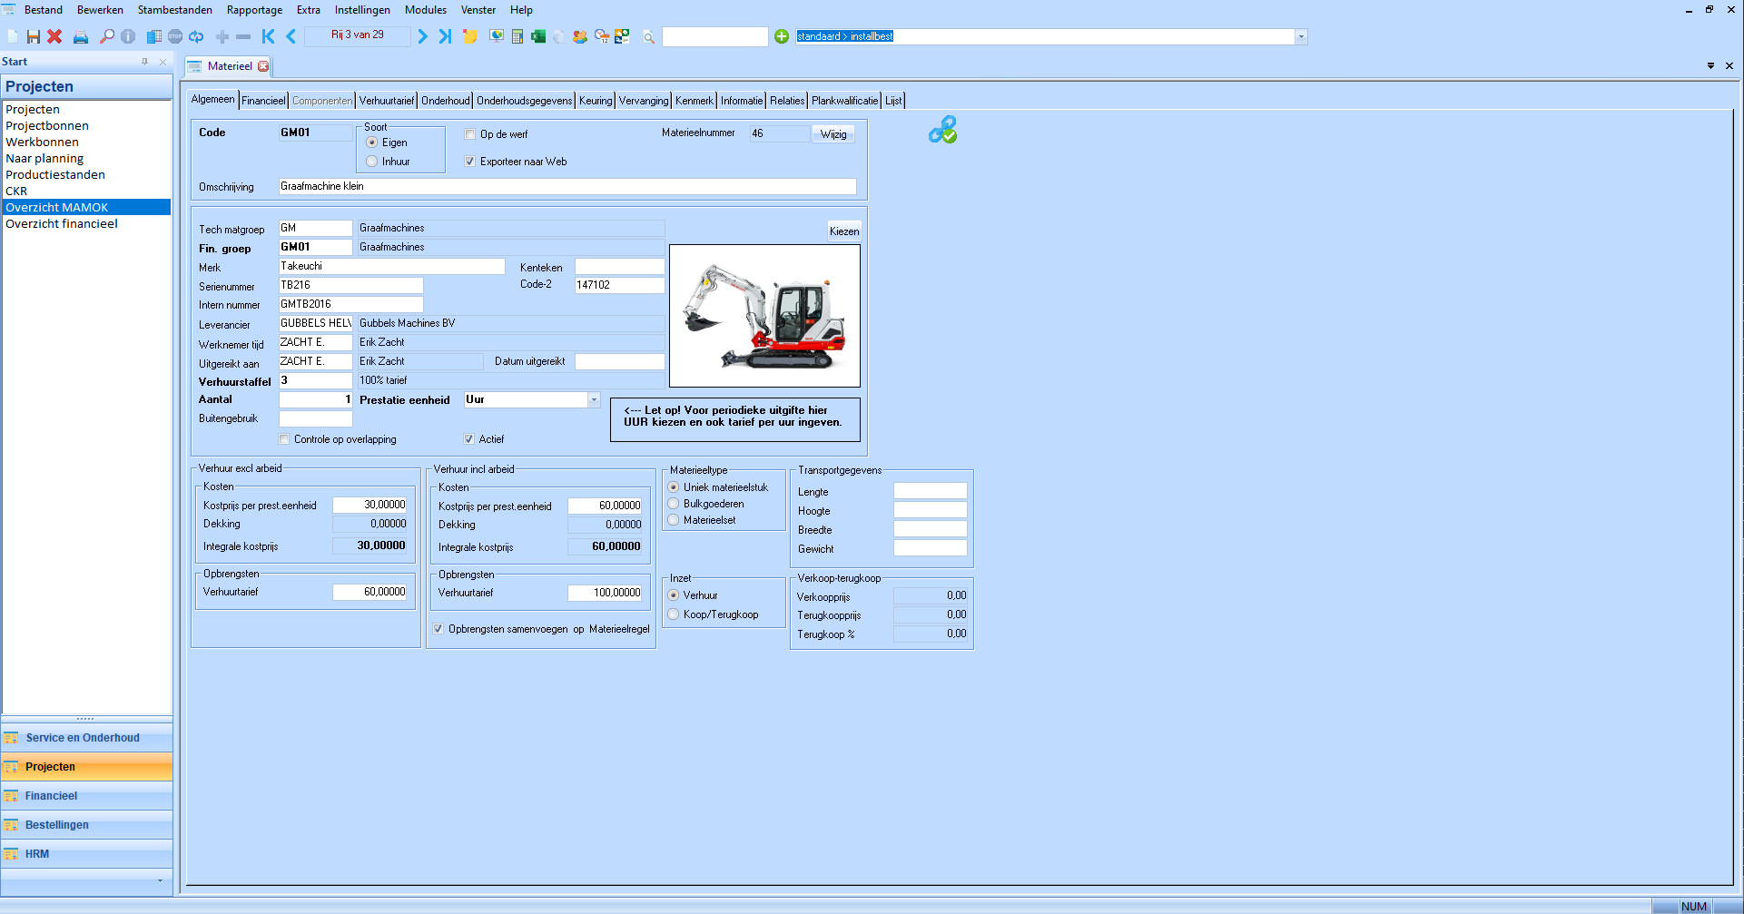Open the calculator icon in toolbar
This screenshot has height=914, width=1744.
coord(517,36)
